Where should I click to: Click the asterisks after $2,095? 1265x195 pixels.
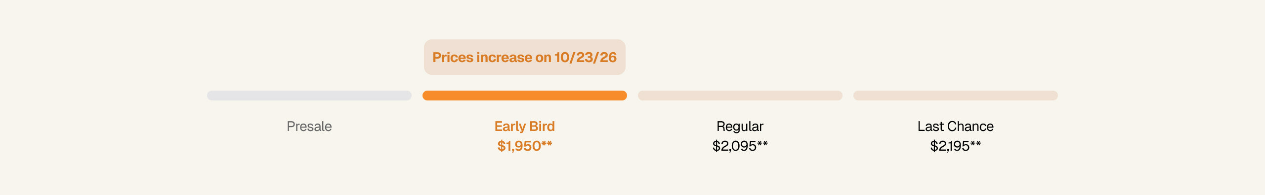(762, 144)
